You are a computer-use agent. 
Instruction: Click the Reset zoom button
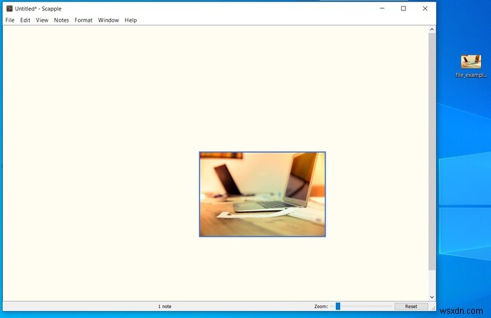point(411,306)
